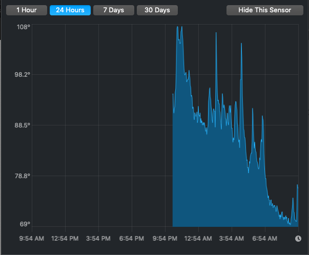Switch graph to 1 Hour range
This screenshot has width=309, height=255.
click(x=27, y=10)
